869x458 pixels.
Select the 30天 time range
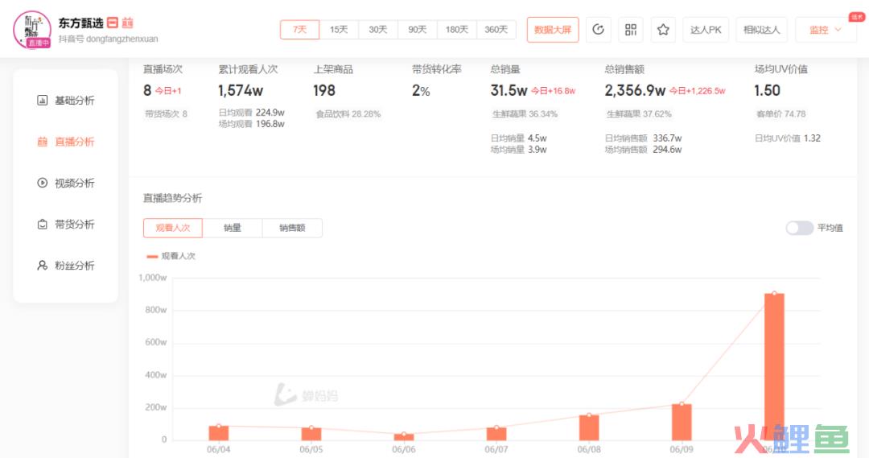click(x=378, y=30)
